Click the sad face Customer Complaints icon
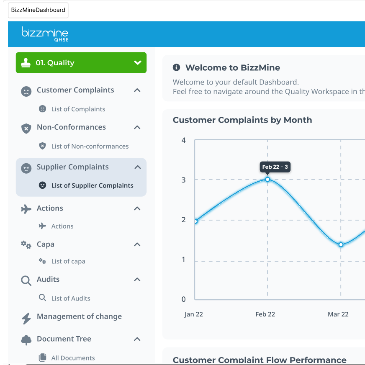The width and height of the screenshot is (365, 365). point(26,91)
